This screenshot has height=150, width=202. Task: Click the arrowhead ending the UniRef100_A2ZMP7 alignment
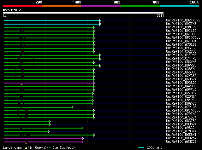(93, 93)
